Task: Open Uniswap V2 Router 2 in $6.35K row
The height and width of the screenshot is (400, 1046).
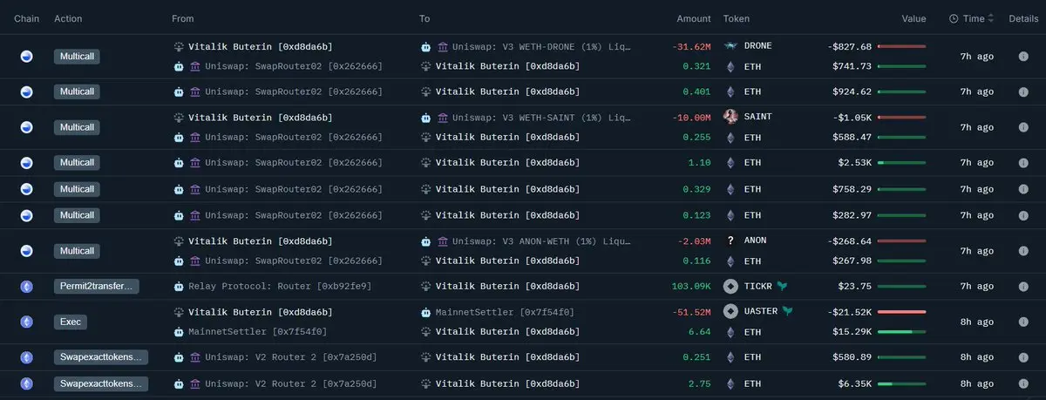Action: pyautogui.click(x=290, y=383)
